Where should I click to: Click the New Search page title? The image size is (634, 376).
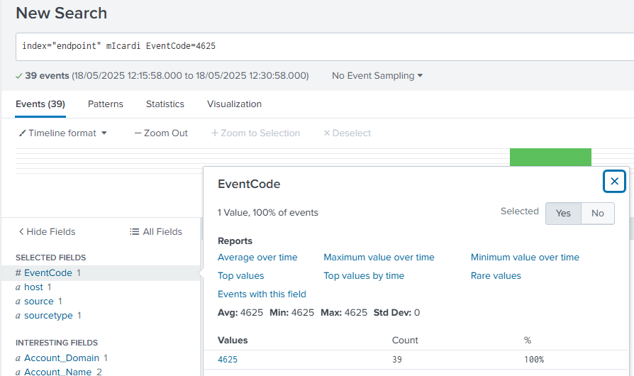tap(62, 13)
